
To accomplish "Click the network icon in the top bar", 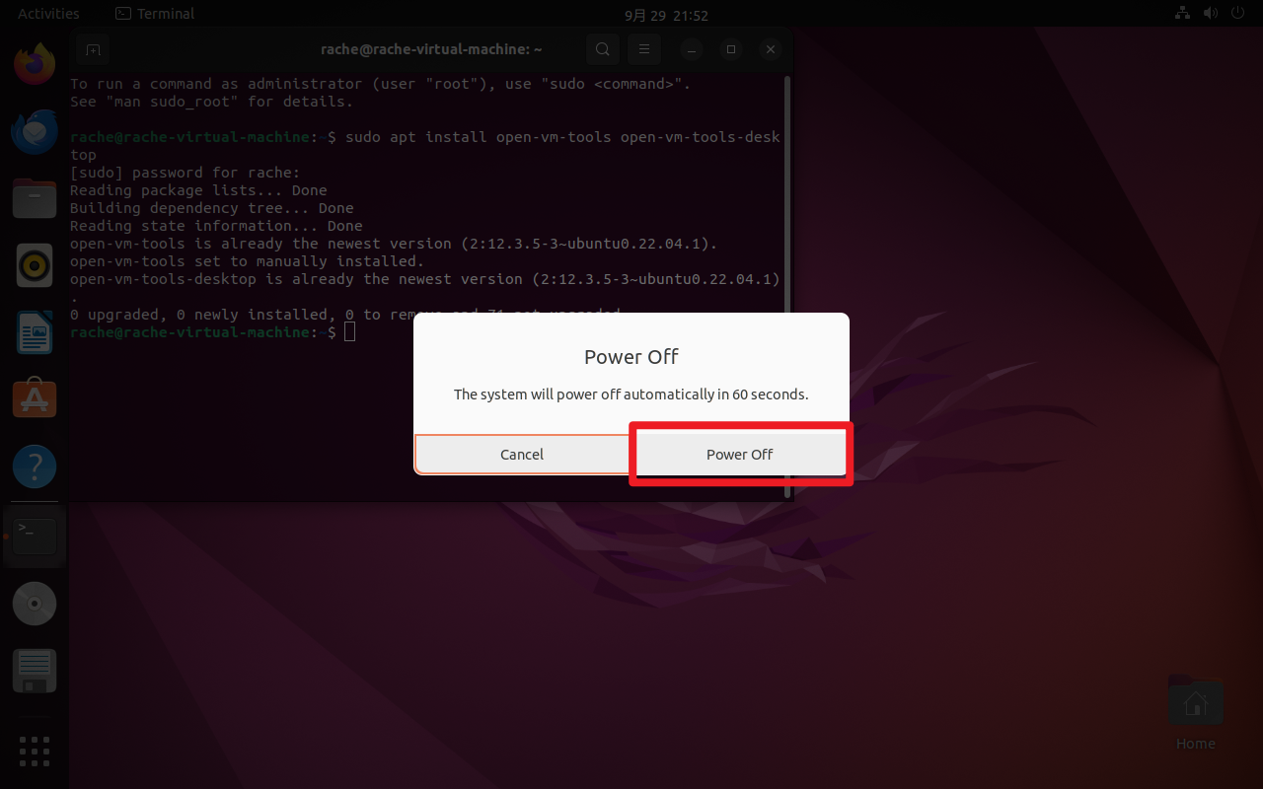I will 1182,14.
